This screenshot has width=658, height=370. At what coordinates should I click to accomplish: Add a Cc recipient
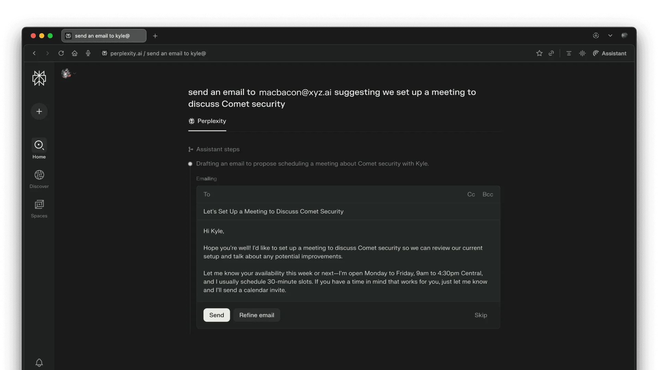click(x=471, y=195)
